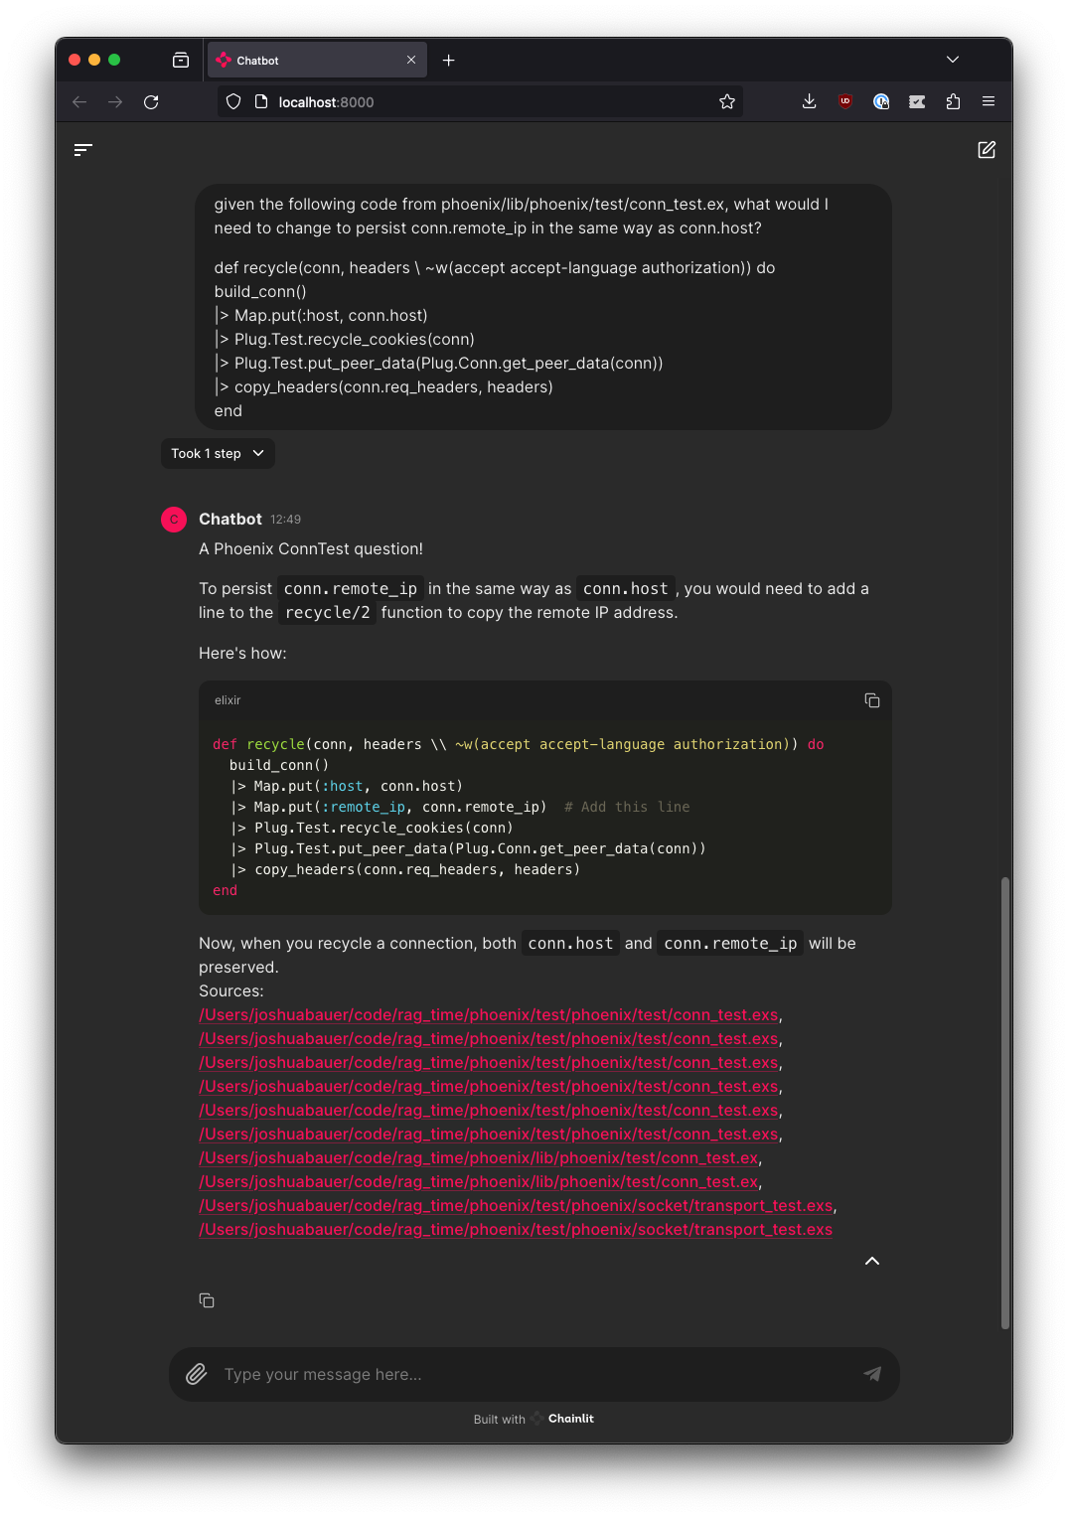Copy the elixir code block
This screenshot has width=1068, height=1517.
(x=872, y=700)
